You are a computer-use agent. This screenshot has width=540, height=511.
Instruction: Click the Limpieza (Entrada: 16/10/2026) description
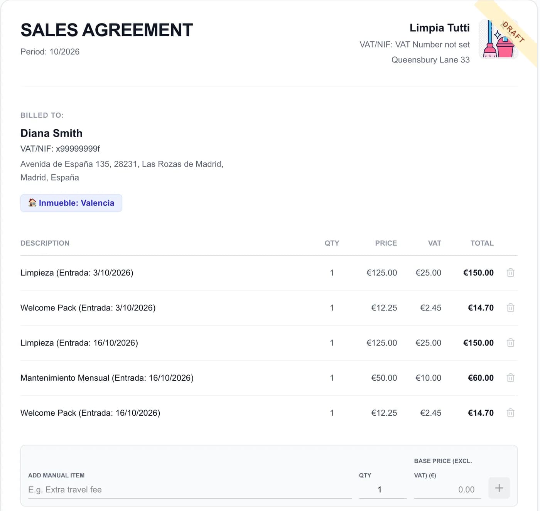click(79, 343)
